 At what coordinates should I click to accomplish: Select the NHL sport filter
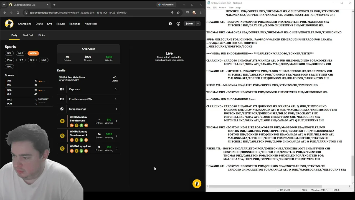click(x=9, y=67)
